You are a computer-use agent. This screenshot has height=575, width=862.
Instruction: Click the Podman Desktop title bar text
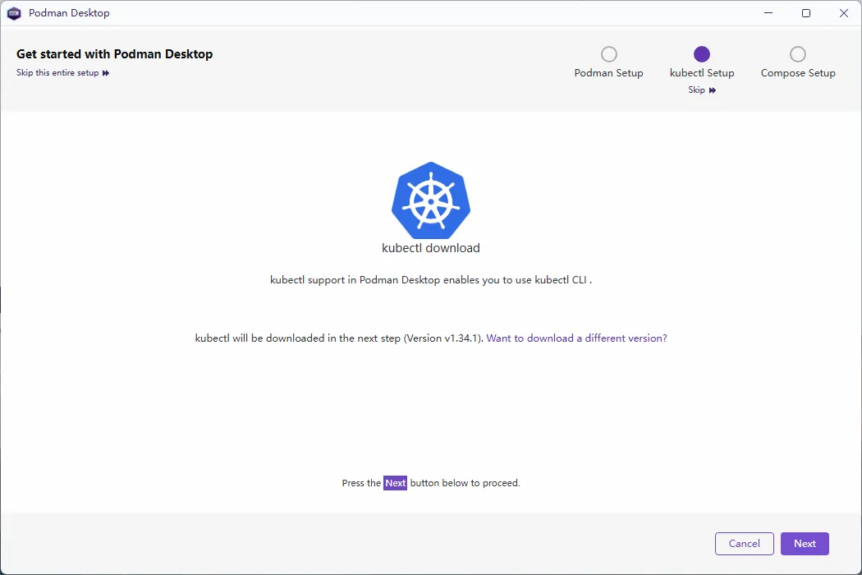tap(68, 13)
